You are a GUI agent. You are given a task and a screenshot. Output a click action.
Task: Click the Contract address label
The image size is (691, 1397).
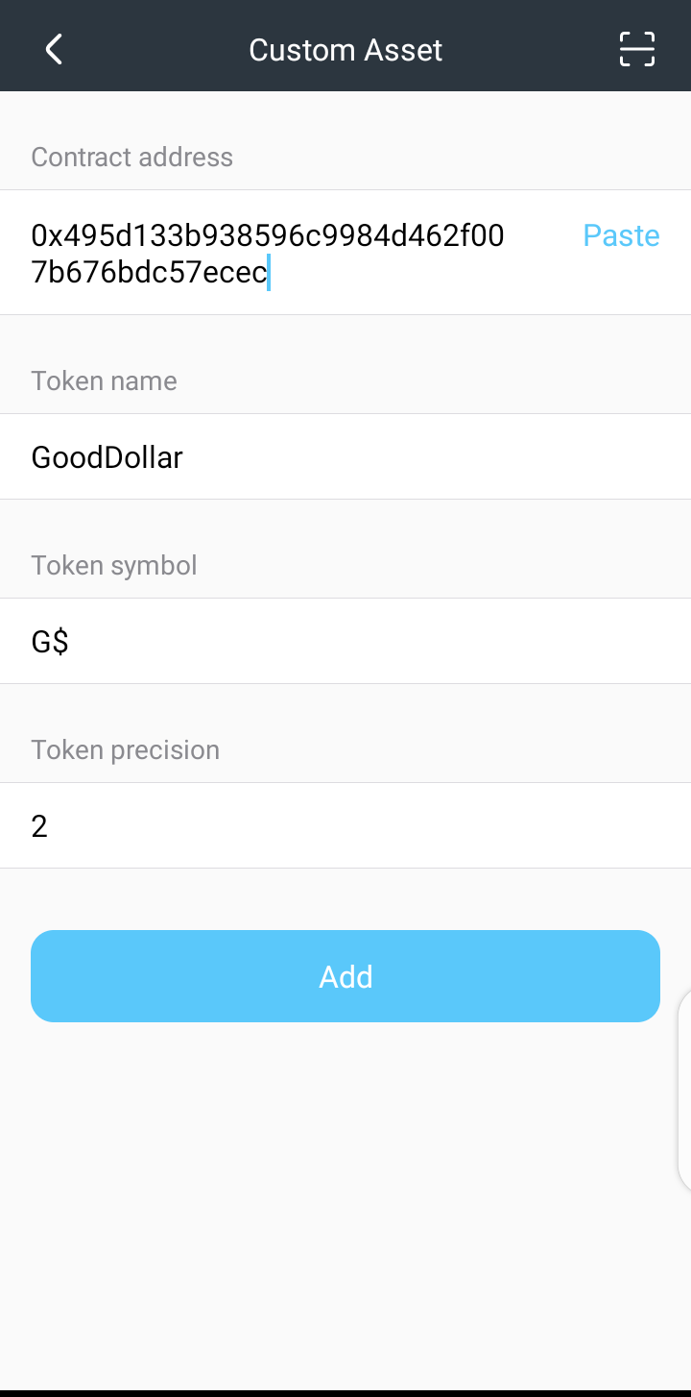point(132,158)
